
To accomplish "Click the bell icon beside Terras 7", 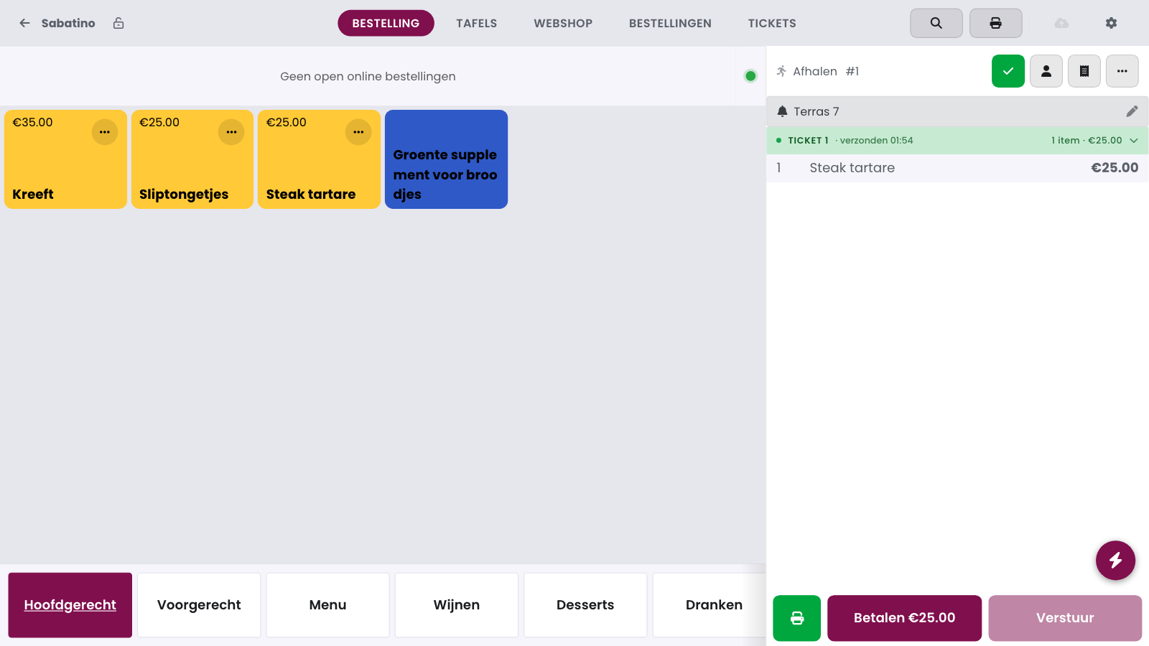I will point(782,111).
